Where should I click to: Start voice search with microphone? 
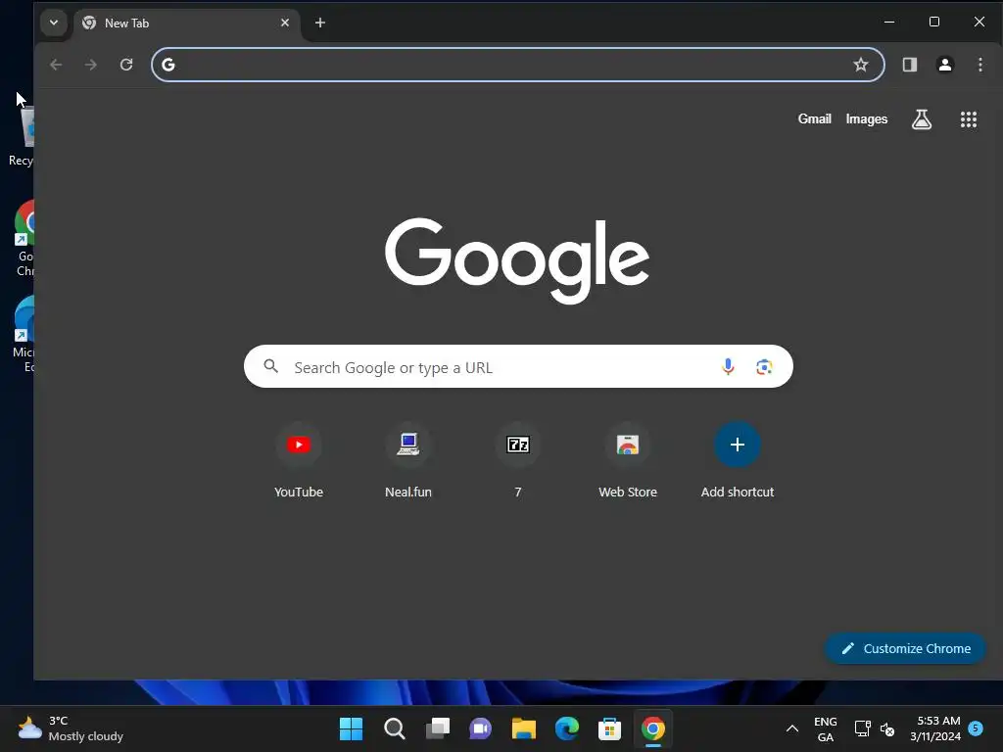point(728,366)
